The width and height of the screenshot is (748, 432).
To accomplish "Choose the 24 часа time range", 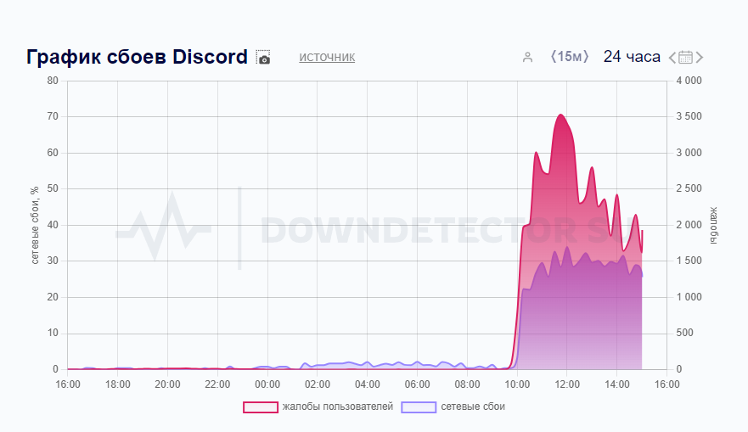I will coord(632,57).
